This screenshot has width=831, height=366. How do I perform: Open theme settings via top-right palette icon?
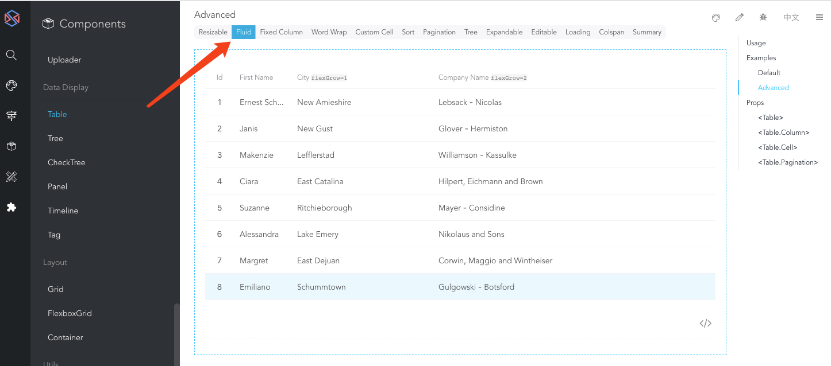point(716,18)
